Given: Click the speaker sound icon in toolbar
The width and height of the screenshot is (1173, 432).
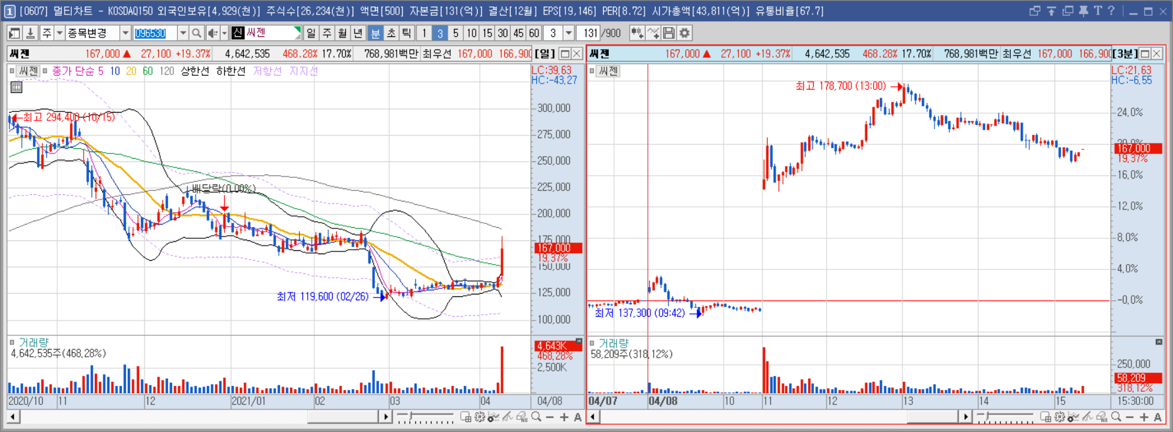Looking at the screenshot, I should point(212,33).
